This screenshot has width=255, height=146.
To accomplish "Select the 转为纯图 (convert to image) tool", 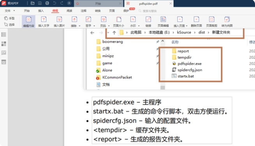I will (227, 22).
